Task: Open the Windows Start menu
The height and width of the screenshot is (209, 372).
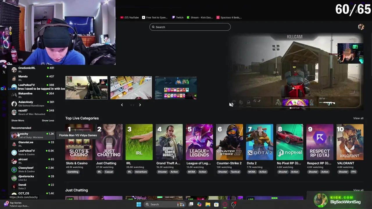Action: click(x=139, y=204)
